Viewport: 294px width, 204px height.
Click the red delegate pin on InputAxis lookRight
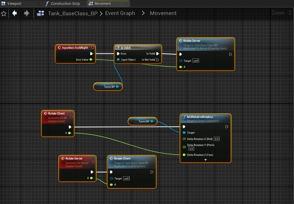click(x=93, y=47)
